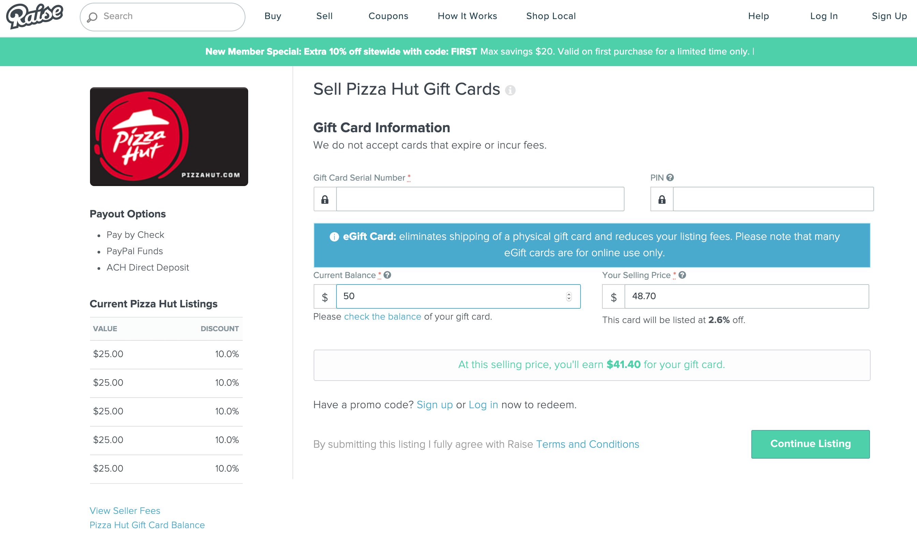This screenshot has height=537, width=917.
Task: Click the Pizza Hut gift card image
Action: coord(169,137)
